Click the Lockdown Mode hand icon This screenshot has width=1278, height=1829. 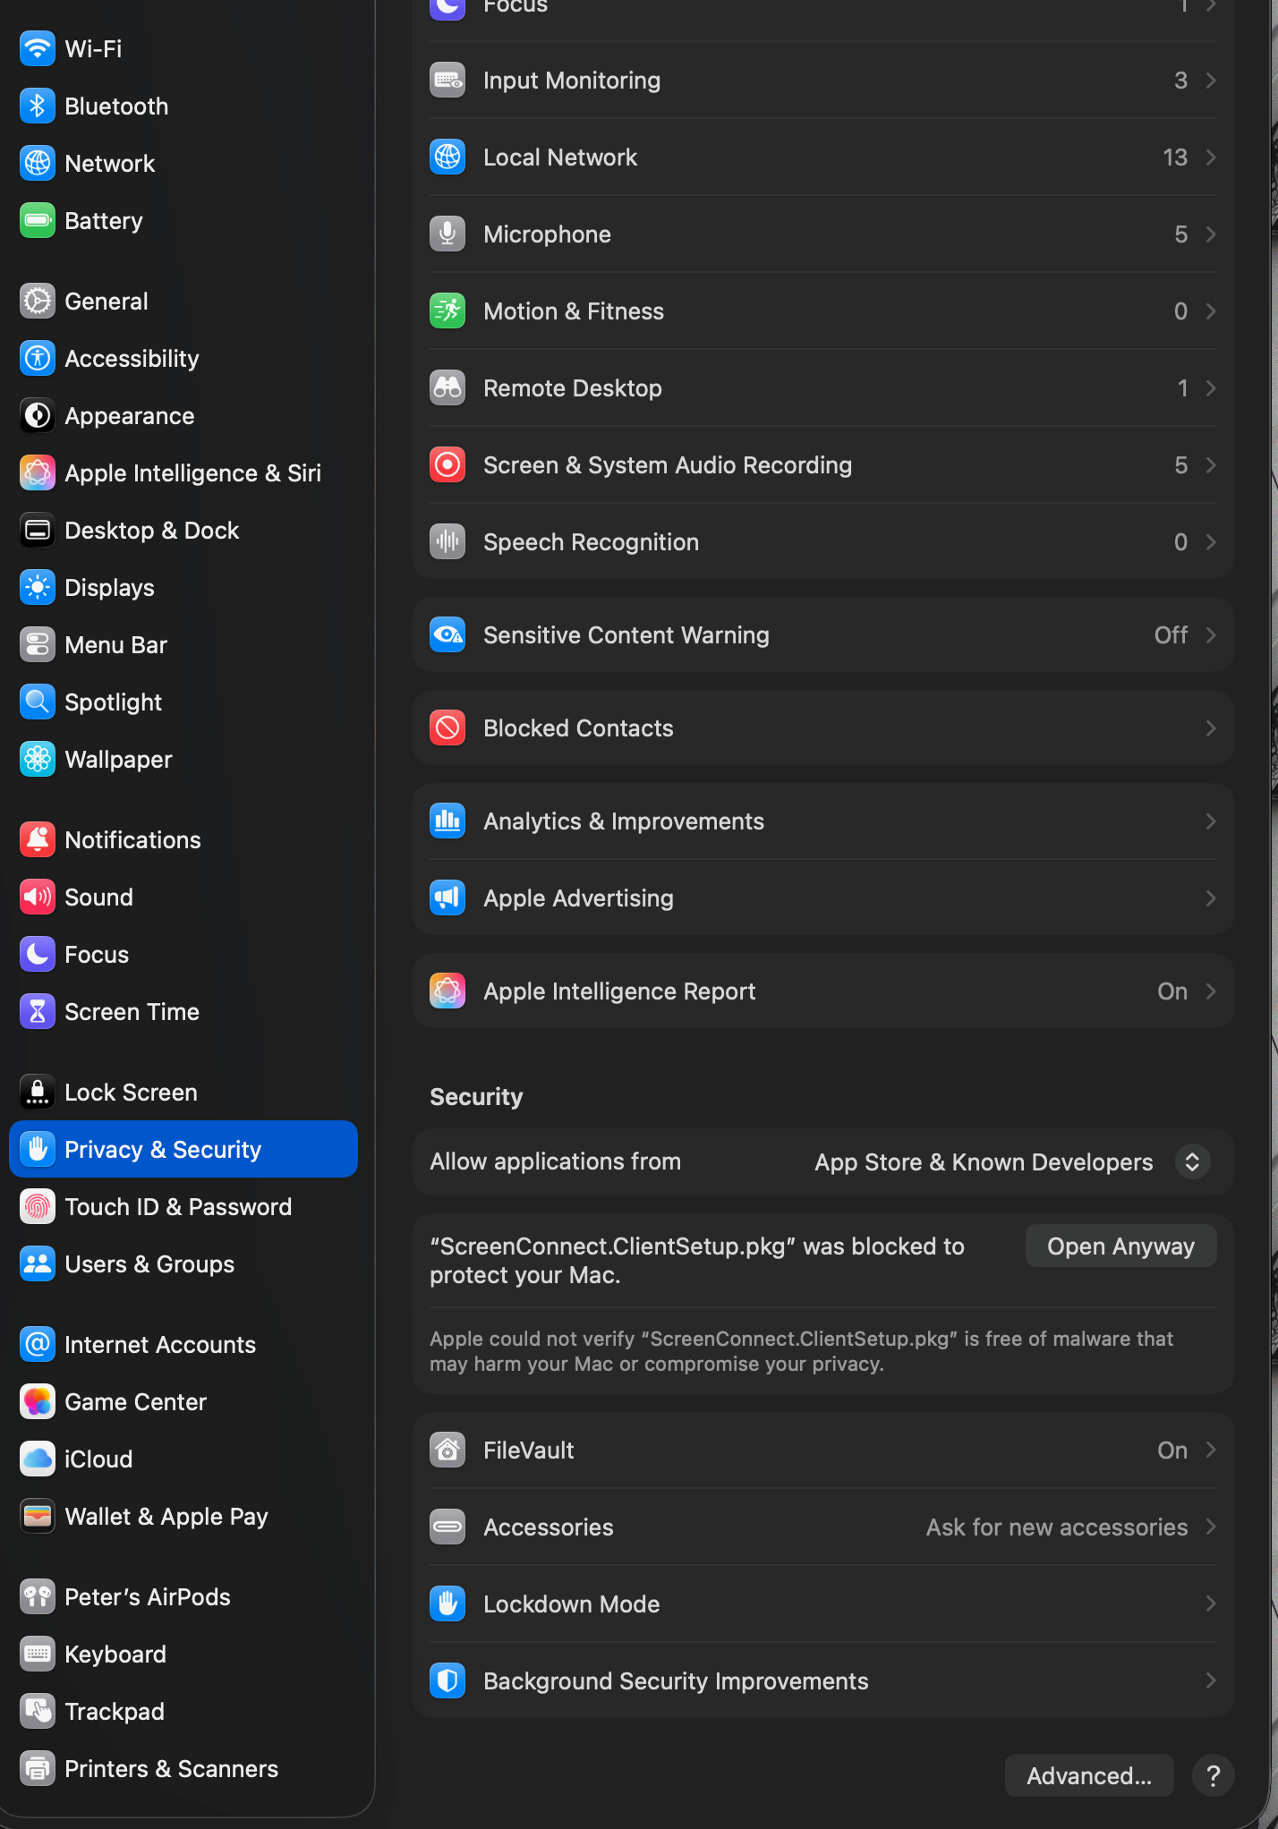coord(447,1604)
